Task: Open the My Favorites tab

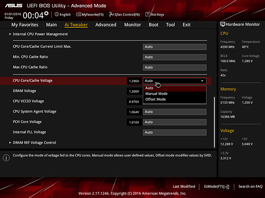Action: pos(25,25)
